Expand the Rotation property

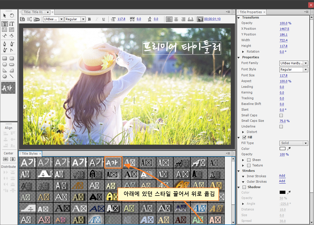243,52
